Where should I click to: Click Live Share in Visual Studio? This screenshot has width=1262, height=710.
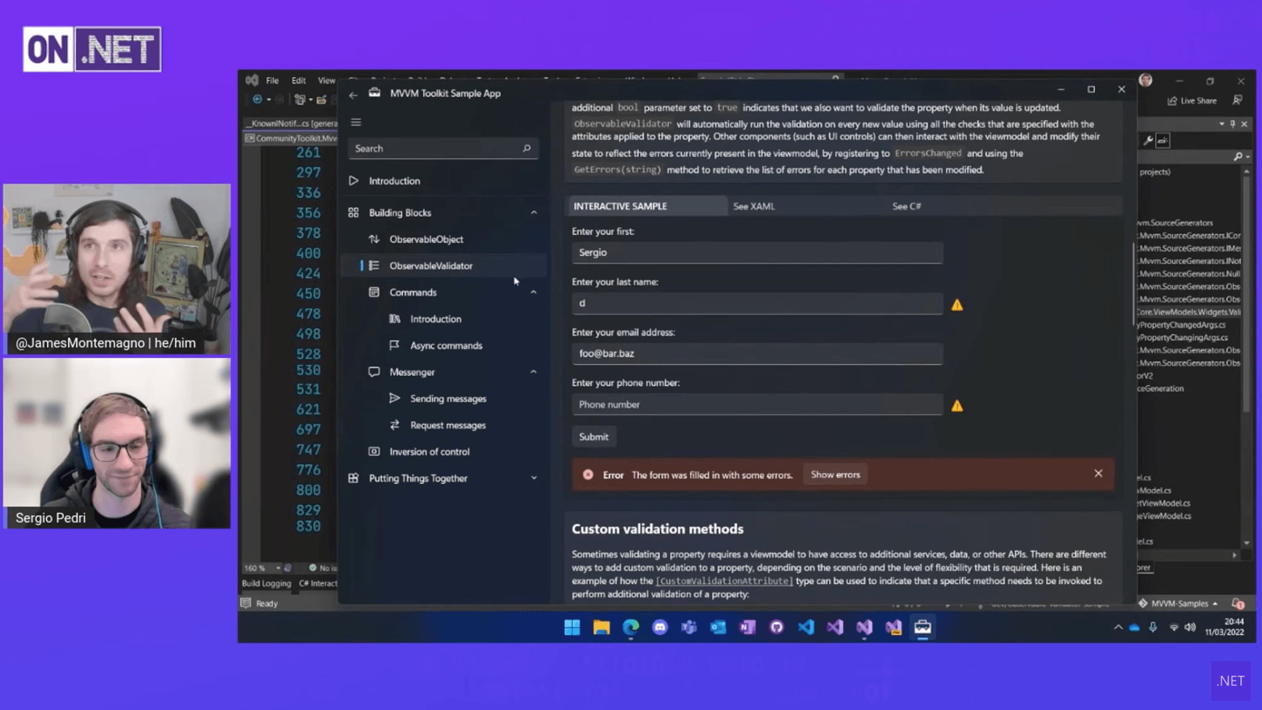tap(1193, 101)
